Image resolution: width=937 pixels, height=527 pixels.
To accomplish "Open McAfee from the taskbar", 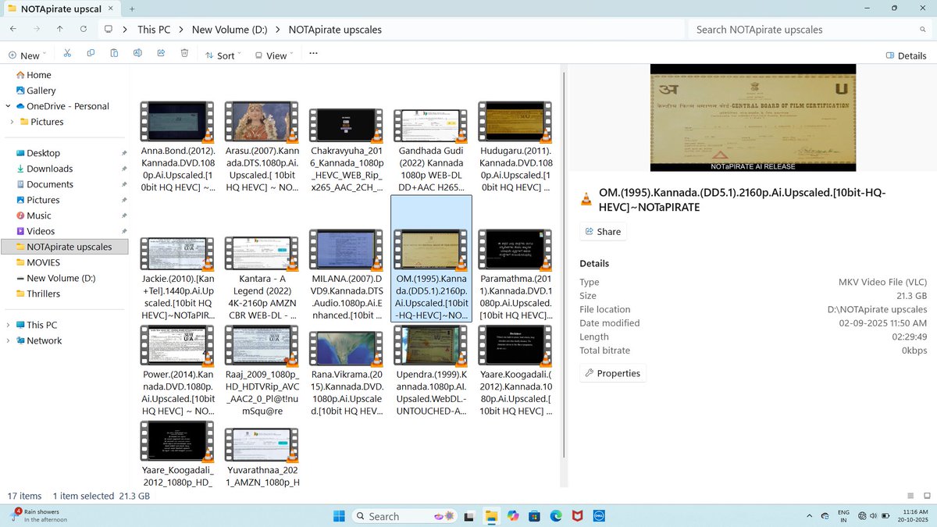I will 577,516.
